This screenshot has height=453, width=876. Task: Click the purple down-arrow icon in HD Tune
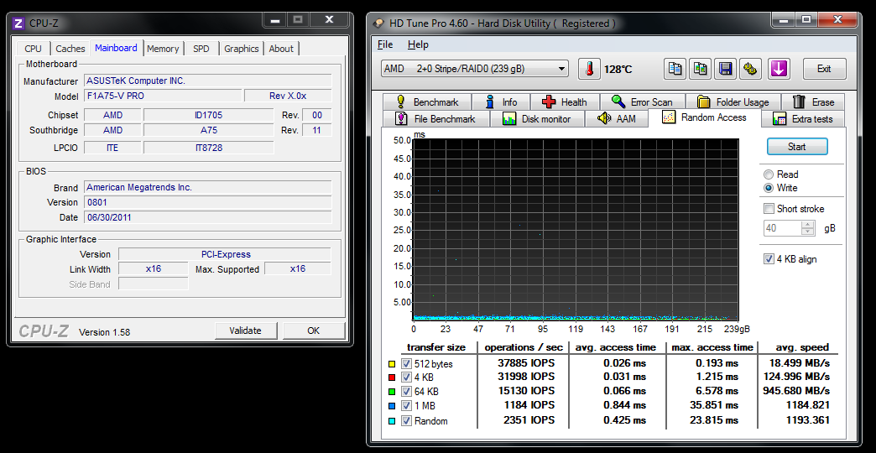pos(779,69)
